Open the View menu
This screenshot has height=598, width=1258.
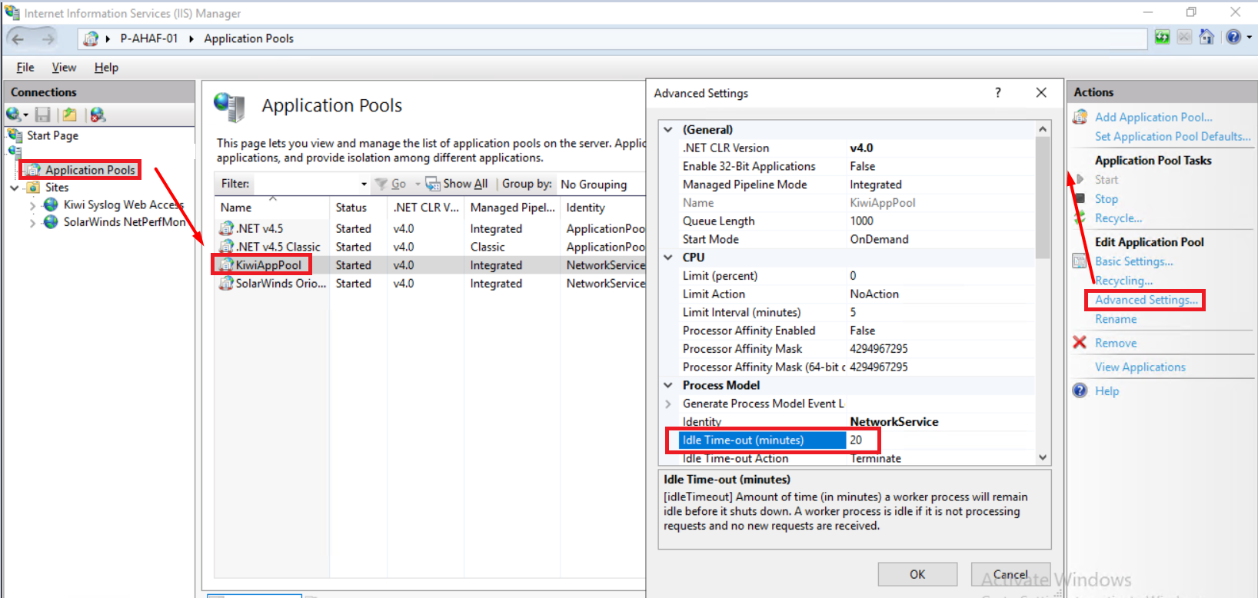pyautogui.click(x=64, y=68)
